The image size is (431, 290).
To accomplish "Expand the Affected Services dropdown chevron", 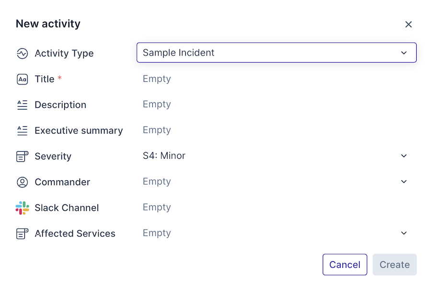I will point(404,233).
